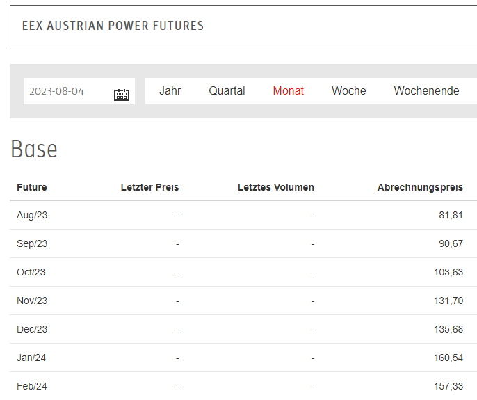Click the Letzter Preis column header

(x=149, y=187)
